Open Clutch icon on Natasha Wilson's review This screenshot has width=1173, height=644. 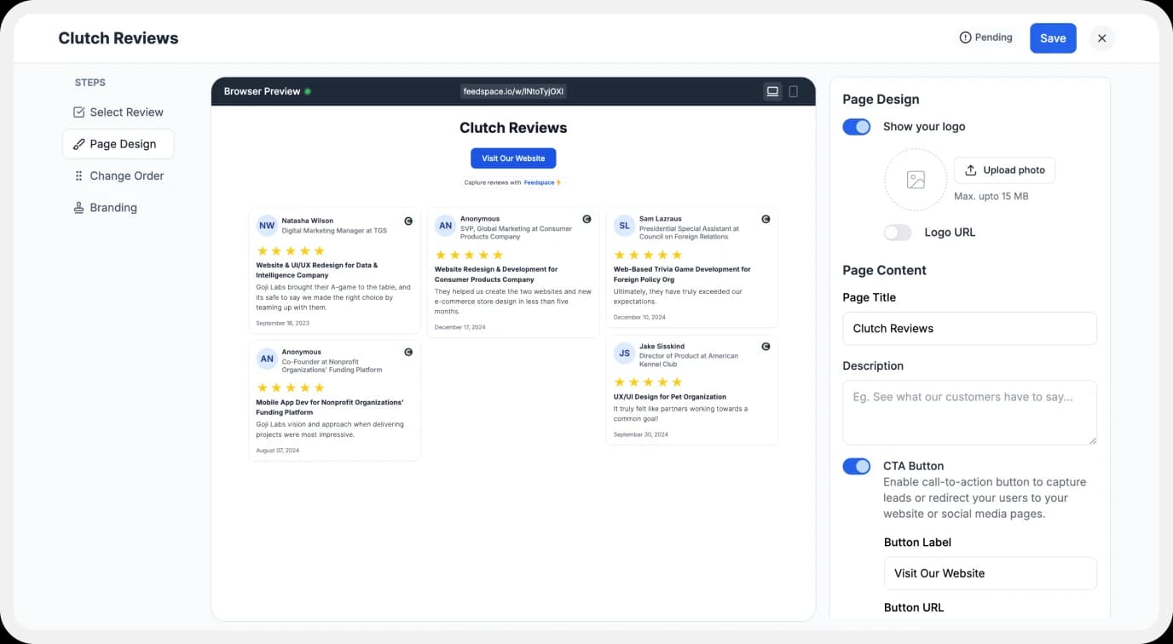pos(407,221)
